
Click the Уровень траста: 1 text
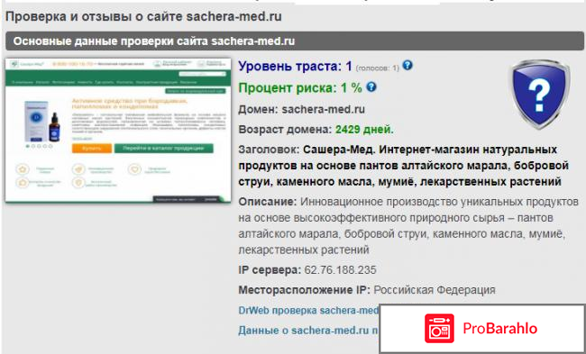pos(295,67)
